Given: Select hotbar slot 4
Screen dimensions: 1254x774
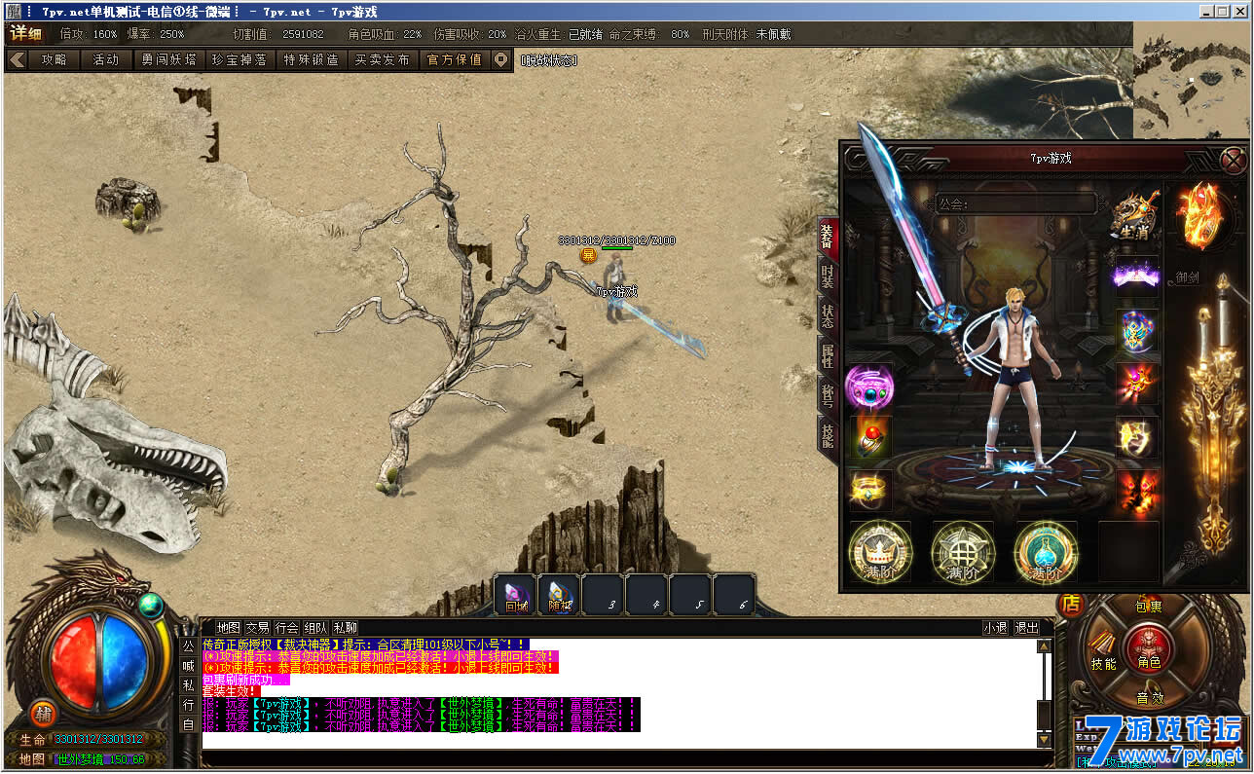Looking at the screenshot, I should coord(647,595).
